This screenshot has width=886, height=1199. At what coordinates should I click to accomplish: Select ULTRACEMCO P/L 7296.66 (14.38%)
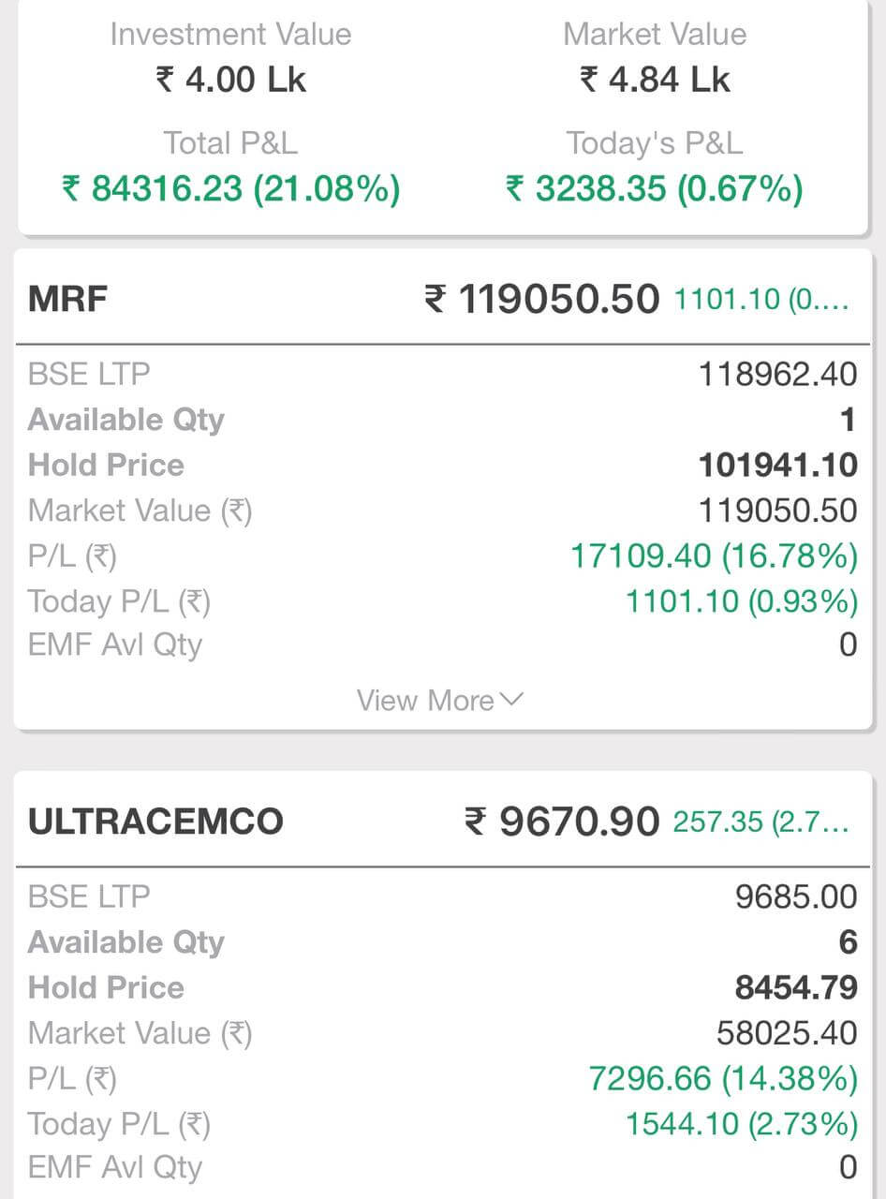click(723, 1078)
